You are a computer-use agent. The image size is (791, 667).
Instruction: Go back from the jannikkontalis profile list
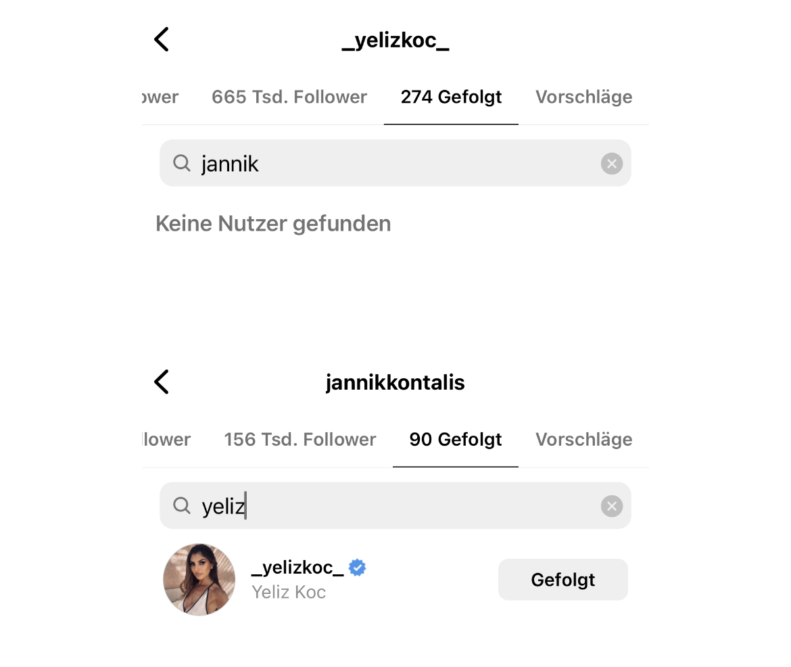(x=161, y=382)
